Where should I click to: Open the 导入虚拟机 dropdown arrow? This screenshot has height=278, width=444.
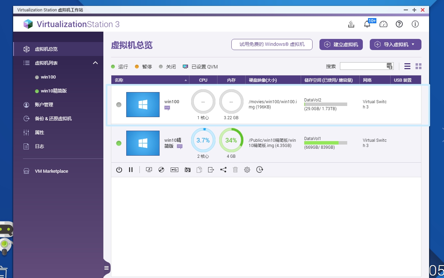pos(413,44)
